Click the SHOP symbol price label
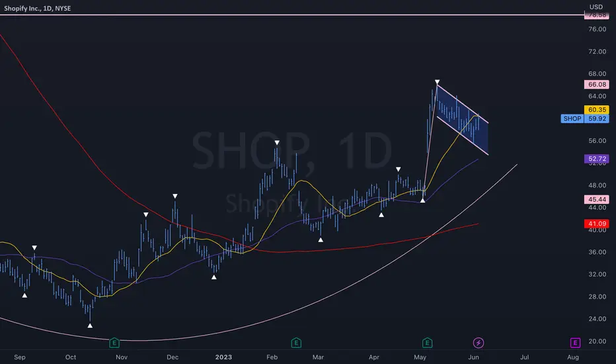The image size is (616, 364). pyautogui.click(x=572, y=118)
